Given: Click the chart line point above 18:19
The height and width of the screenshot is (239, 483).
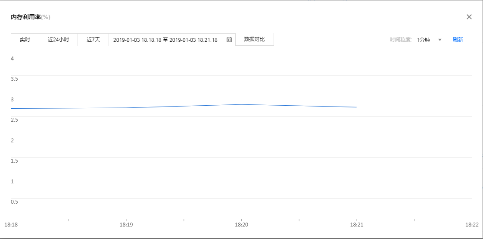Looking at the screenshot, I should (126, 108).
